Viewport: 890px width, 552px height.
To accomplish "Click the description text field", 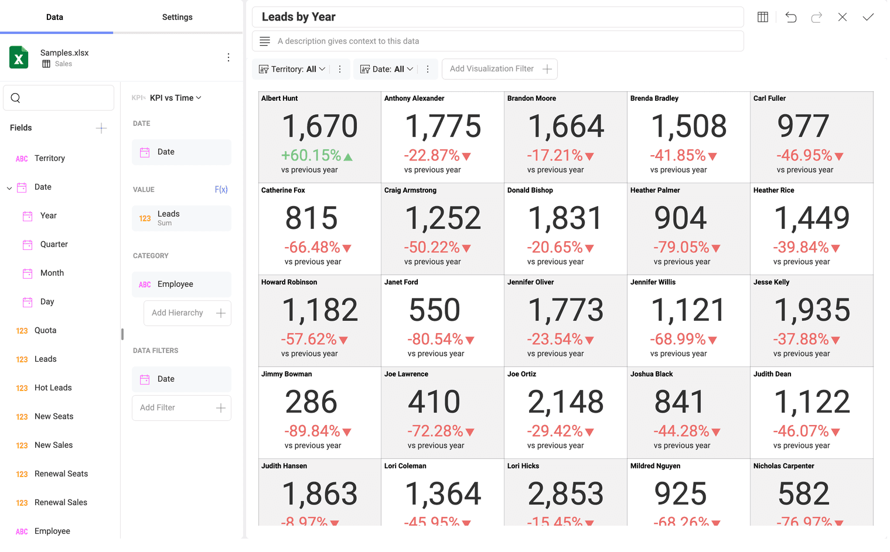I will (498, 41).
